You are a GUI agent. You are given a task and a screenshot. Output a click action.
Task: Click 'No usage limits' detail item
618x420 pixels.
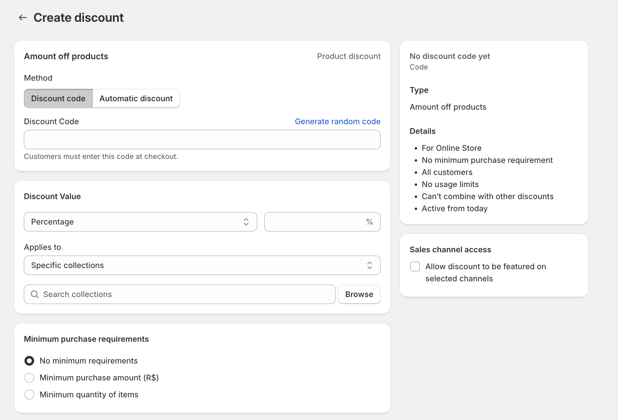point(450,184)
